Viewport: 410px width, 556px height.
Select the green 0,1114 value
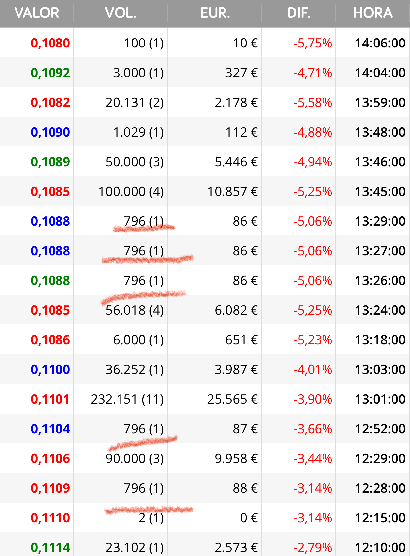pos(50,548)
